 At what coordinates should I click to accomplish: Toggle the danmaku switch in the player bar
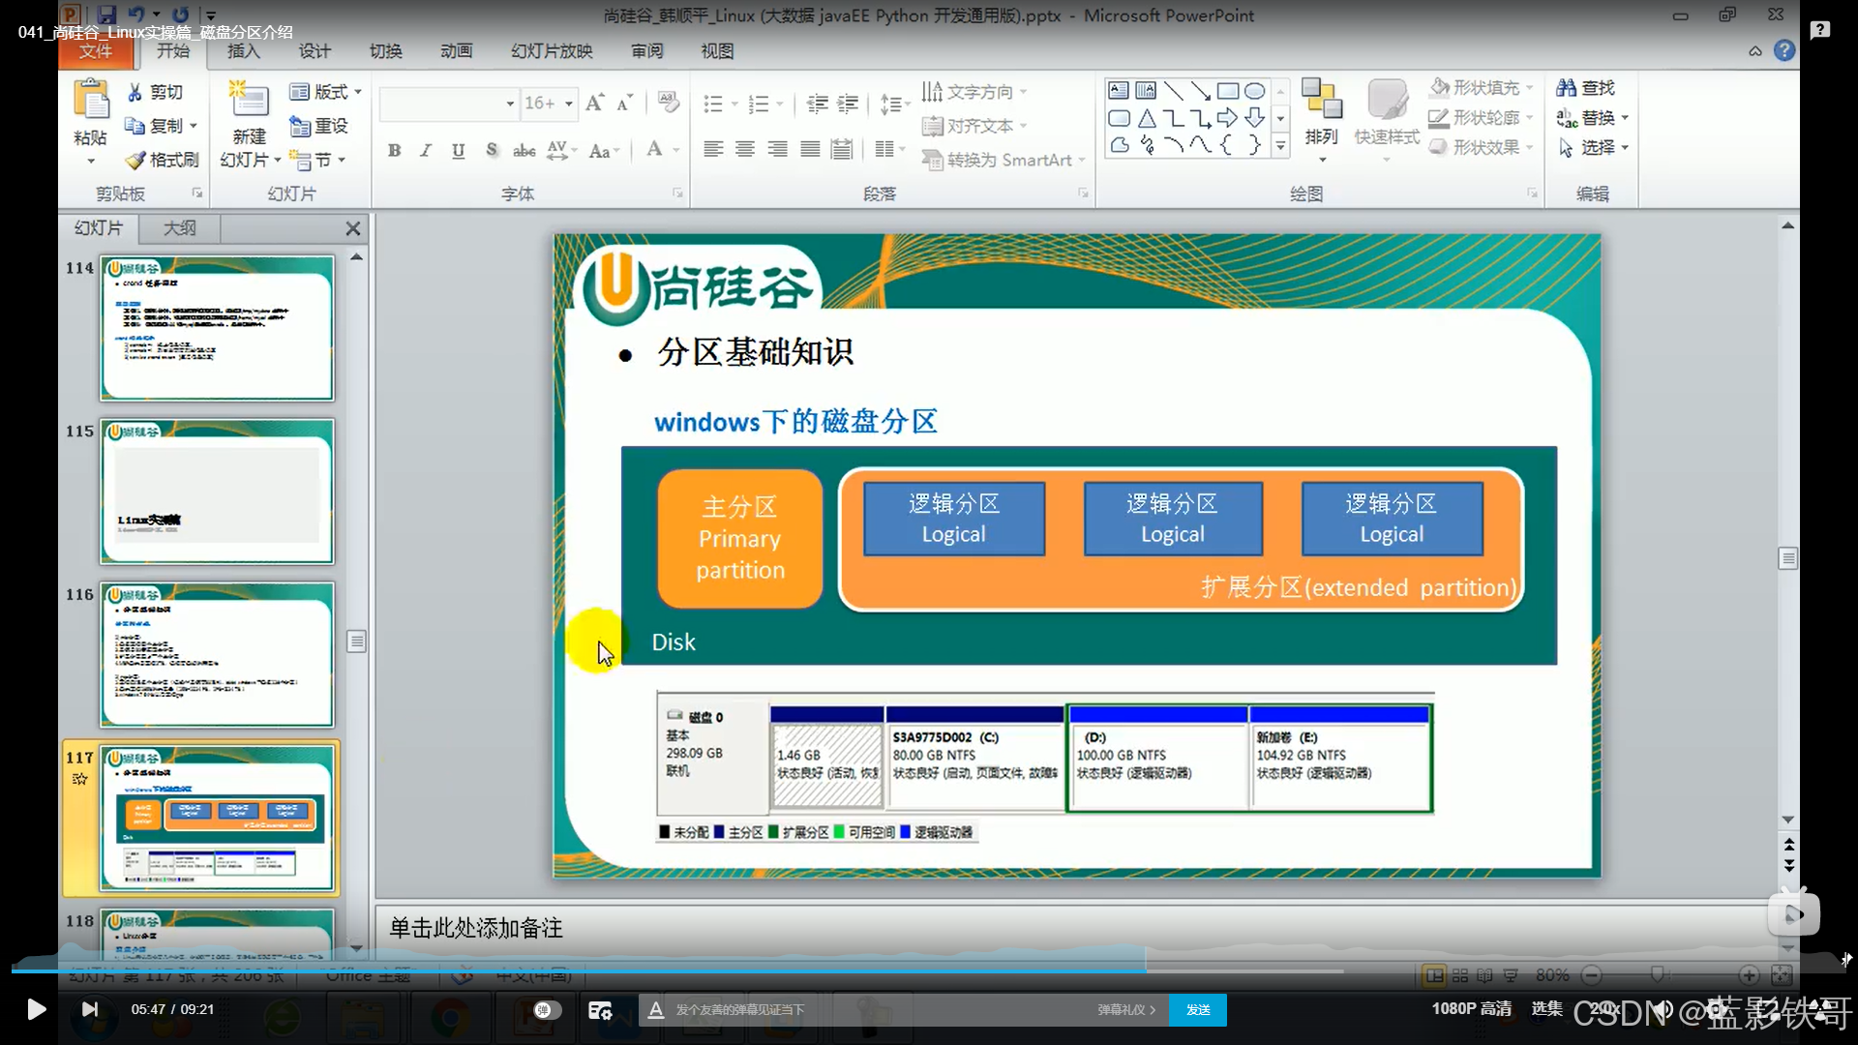pyautogui.click(x=547, y=1010)
